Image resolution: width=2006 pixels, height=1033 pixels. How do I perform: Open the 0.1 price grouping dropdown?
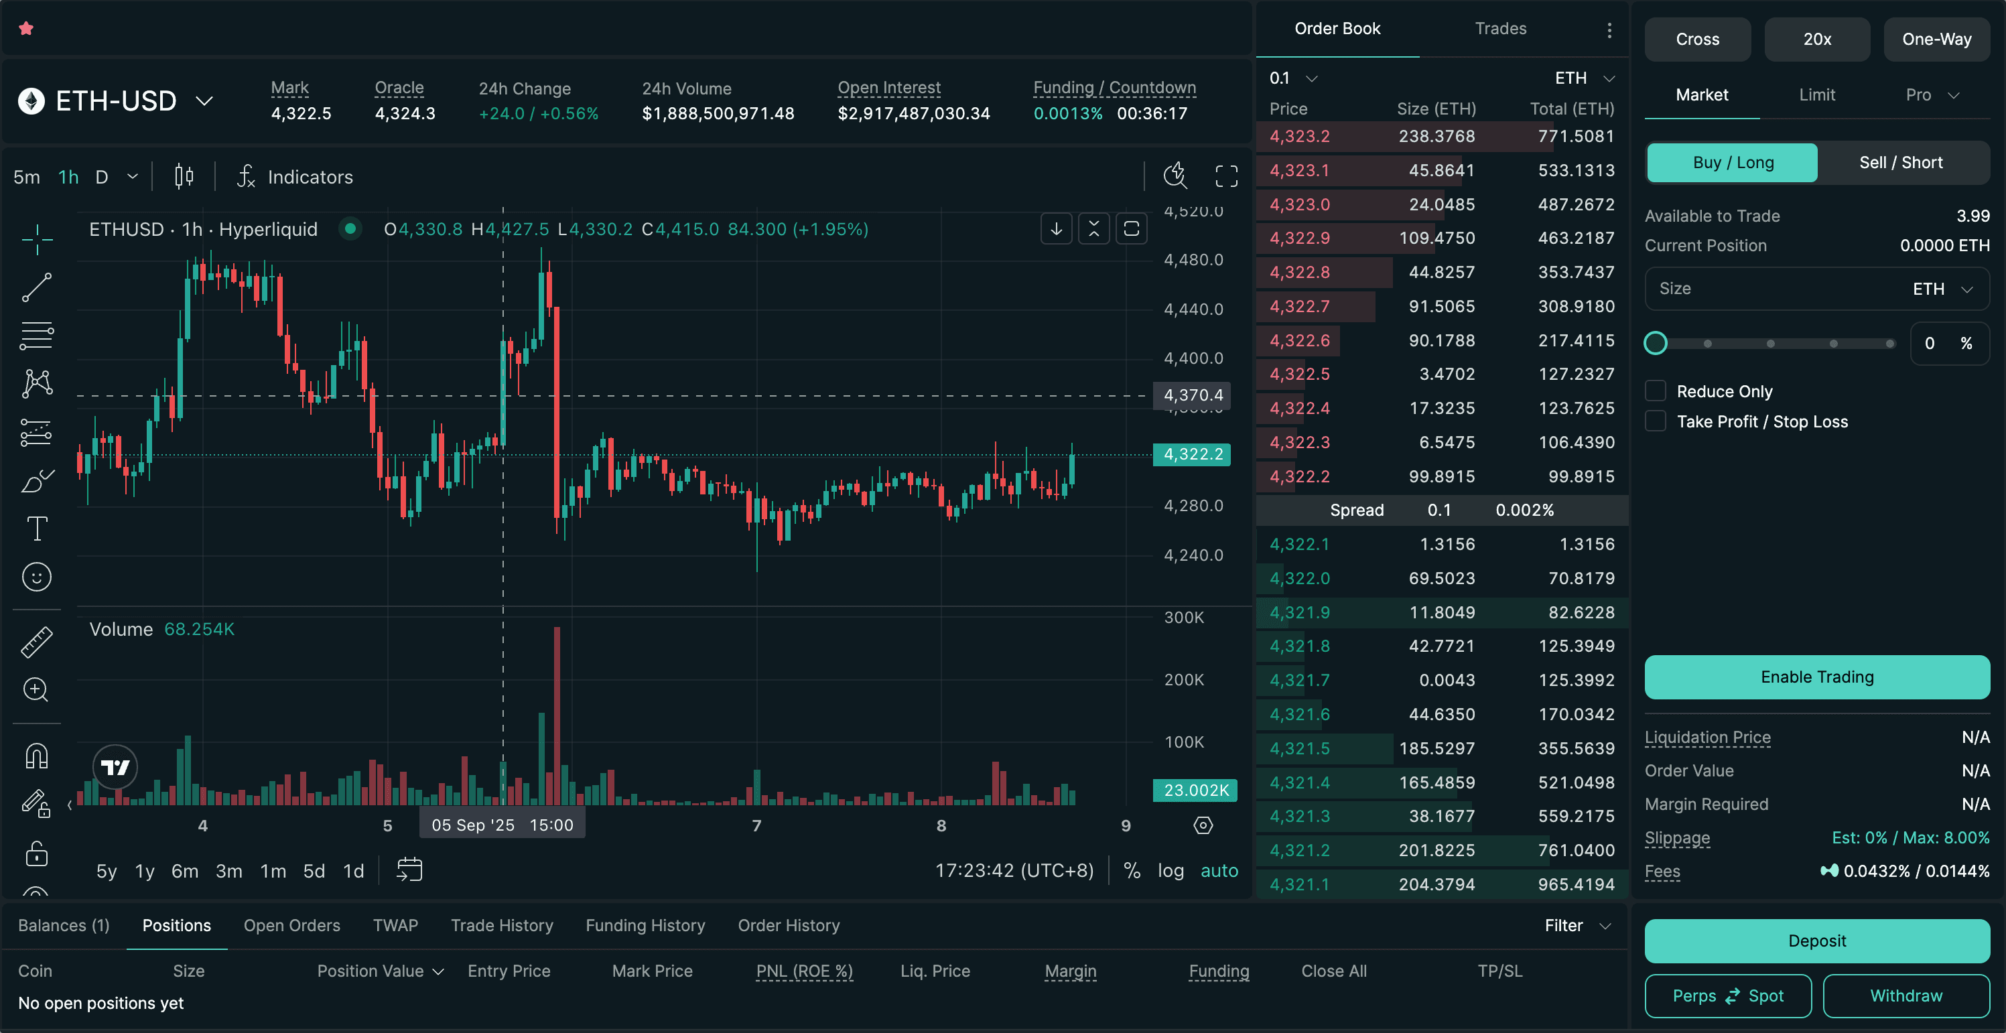1292,78
